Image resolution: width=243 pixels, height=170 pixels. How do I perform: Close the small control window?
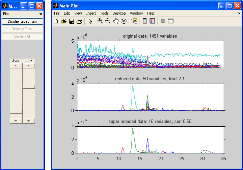pyautogui.click(x=39, y=6)
